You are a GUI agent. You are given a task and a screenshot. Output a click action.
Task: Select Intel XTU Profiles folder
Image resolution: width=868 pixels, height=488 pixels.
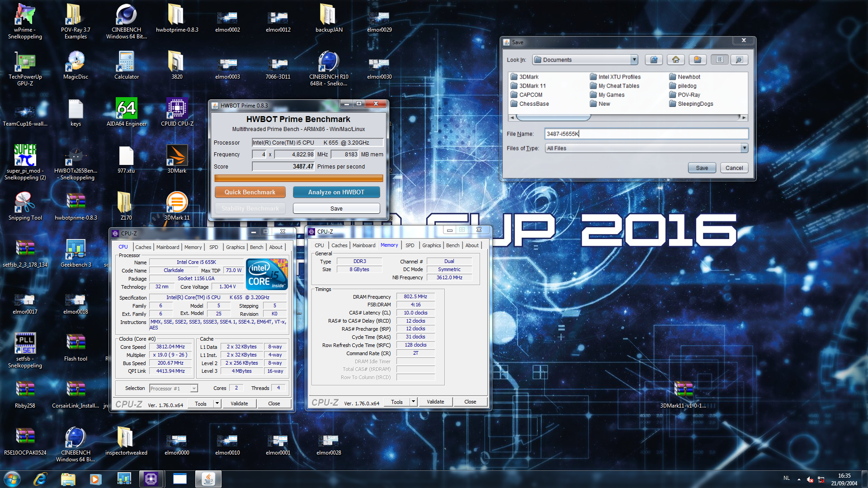pyautogui.click(x=615, y=77)
